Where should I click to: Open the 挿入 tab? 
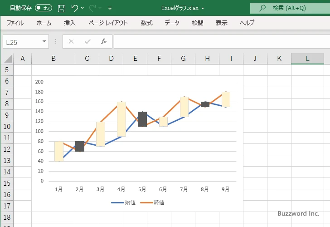pyautogui.click(x=70, y=23)
